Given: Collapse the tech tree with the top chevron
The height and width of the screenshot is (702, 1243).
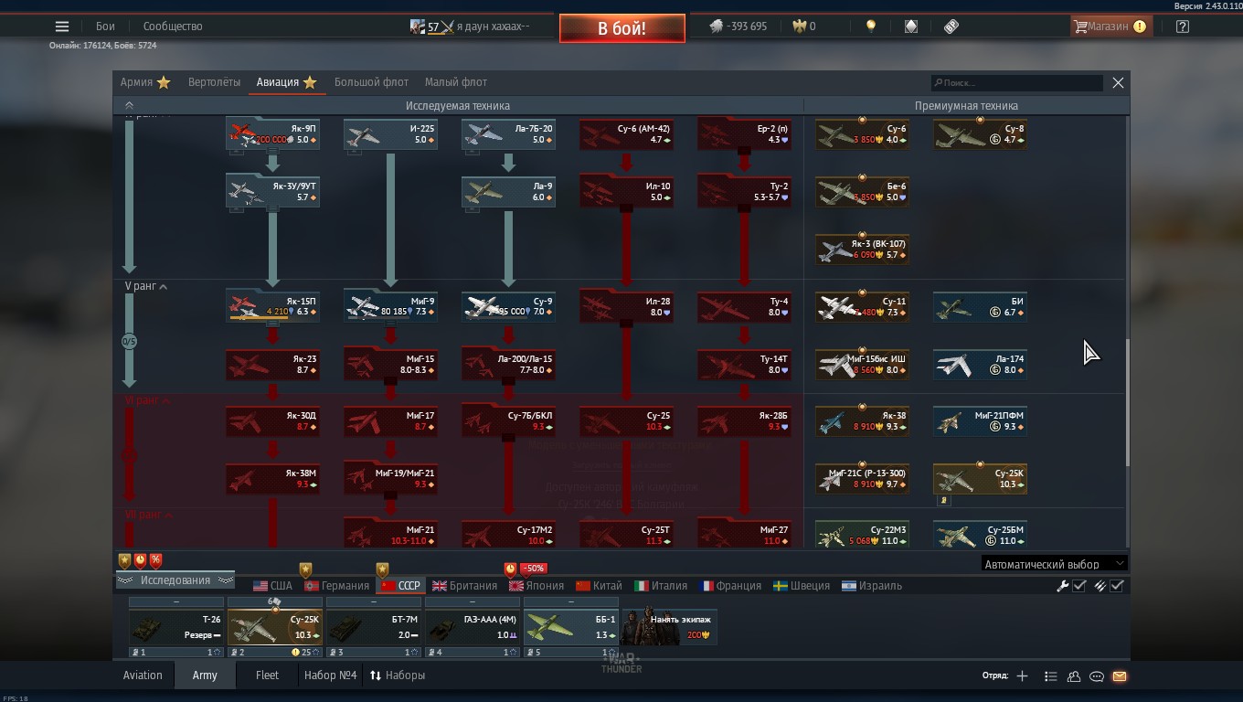Looking at the screenshot, I should 129,106.
